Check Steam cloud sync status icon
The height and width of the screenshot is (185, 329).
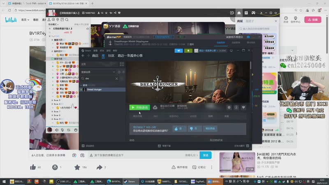(155, 107)
